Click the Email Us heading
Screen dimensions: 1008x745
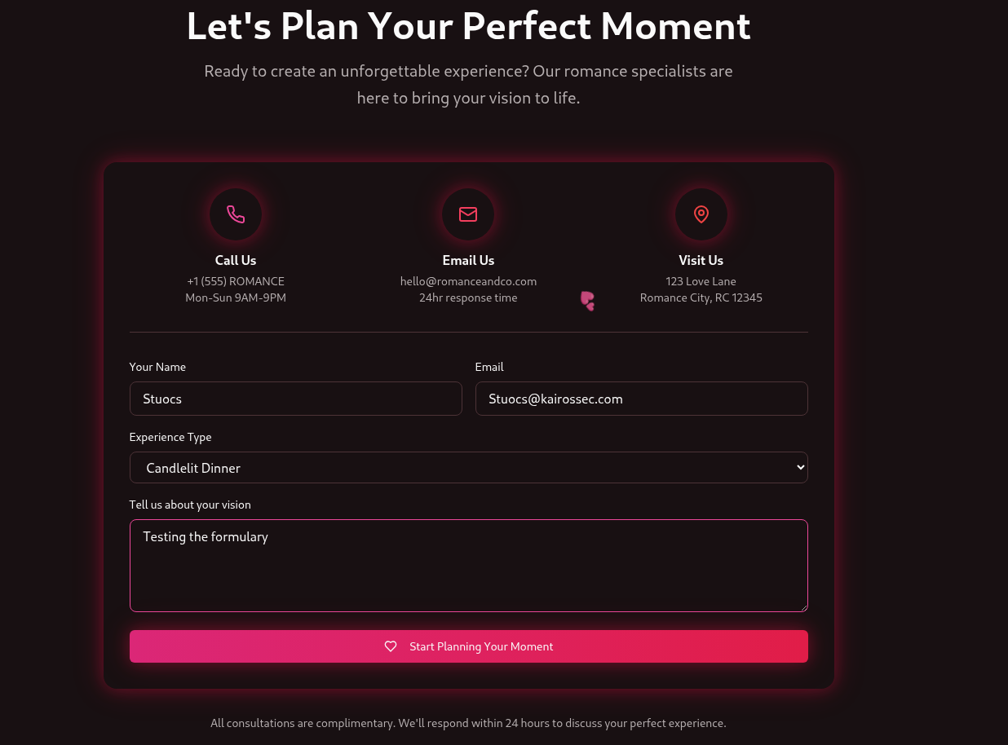click(x=468, y=260)
